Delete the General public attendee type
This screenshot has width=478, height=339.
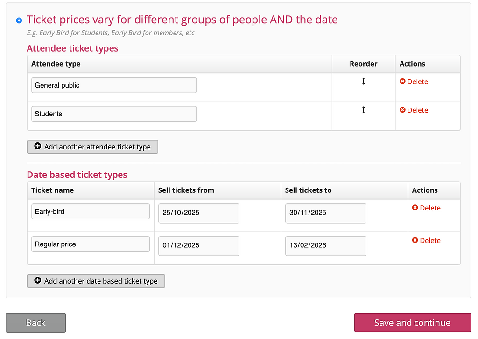click(414, 81)
